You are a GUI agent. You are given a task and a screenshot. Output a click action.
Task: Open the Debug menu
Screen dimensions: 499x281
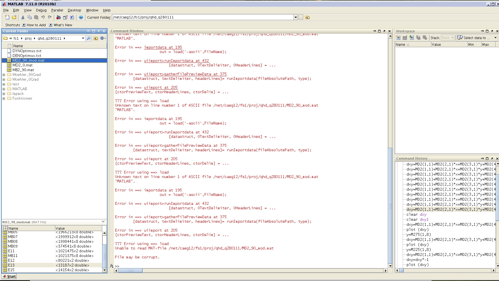click(41, 10)
